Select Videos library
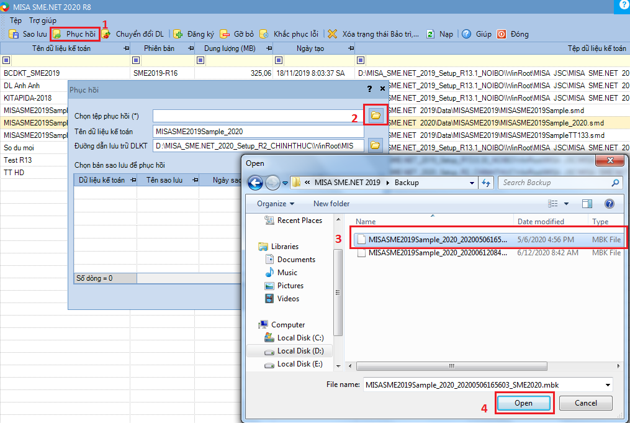Image resolution: width=630 pixels, height=423 pixels. [282, 299]
